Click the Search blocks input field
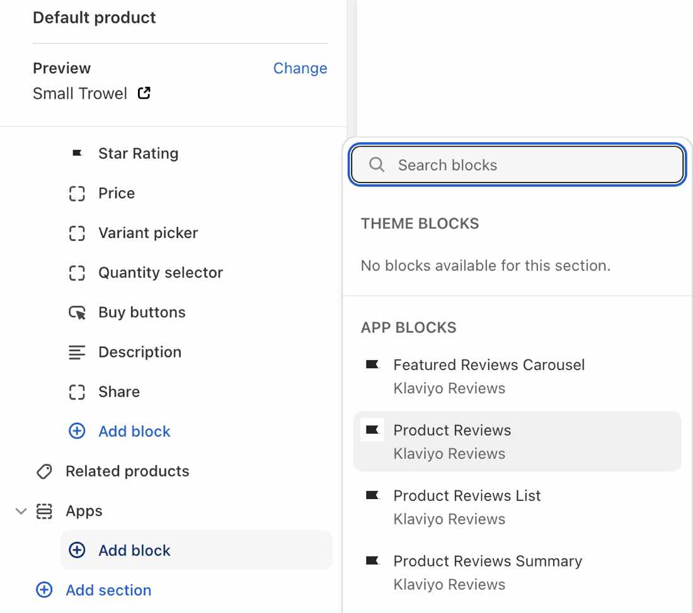Screen dimensions: 693x613 pos(517,164)
